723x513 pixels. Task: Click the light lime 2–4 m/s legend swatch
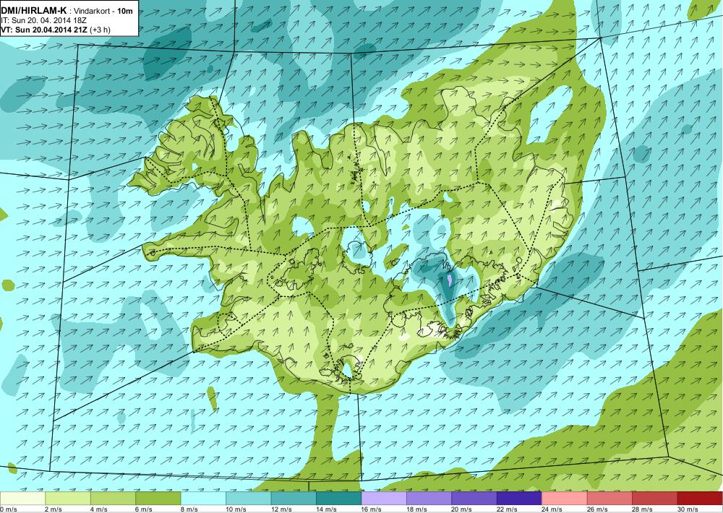(x=68, y=499)
